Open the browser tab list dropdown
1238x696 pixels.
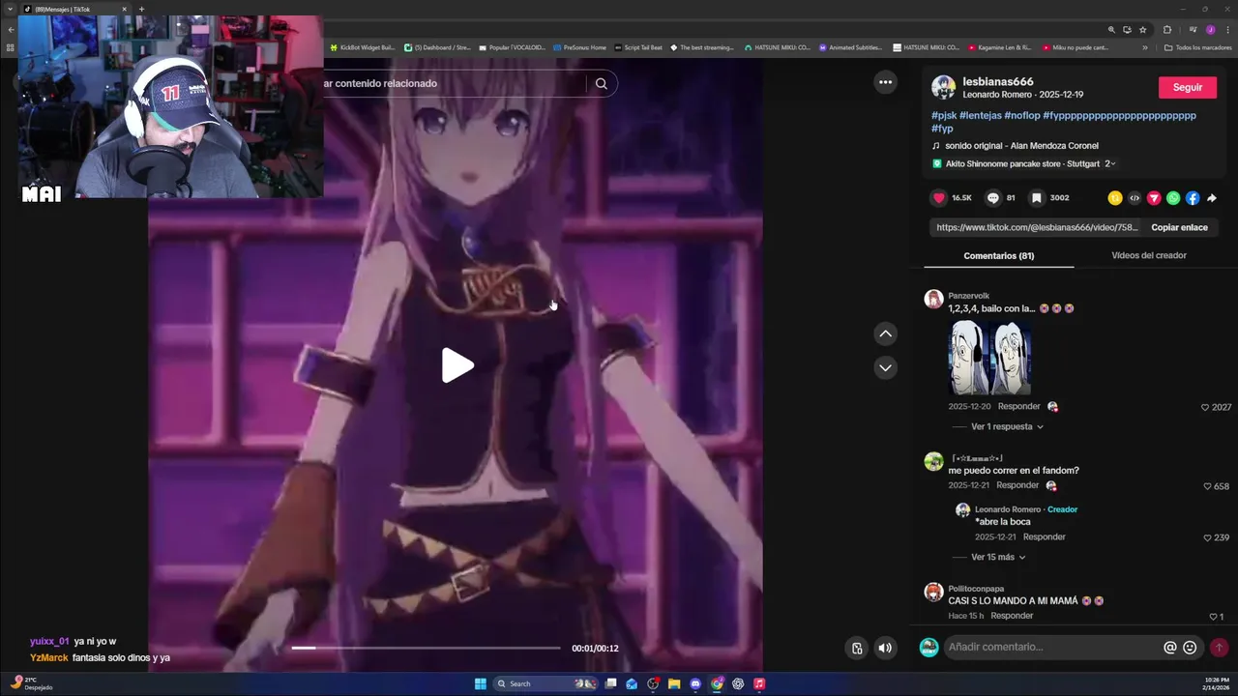11,9
